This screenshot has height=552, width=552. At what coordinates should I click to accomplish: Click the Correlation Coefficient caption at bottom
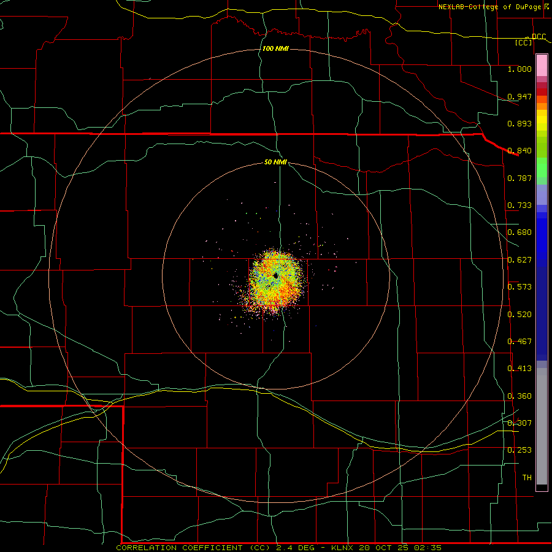tap(279, 548)
